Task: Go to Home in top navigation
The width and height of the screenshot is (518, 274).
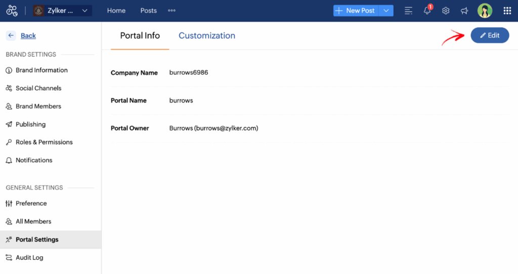Action: coord(116,11)
